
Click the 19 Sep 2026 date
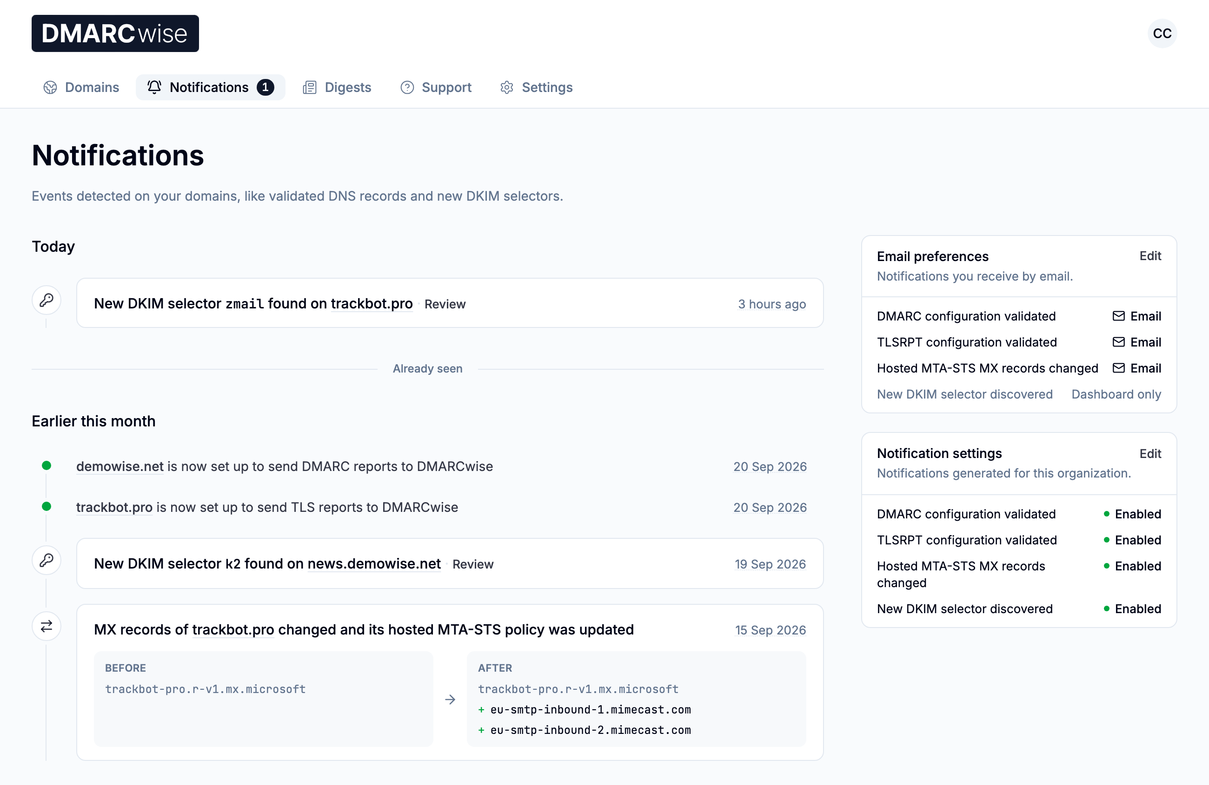pos(771,564)
